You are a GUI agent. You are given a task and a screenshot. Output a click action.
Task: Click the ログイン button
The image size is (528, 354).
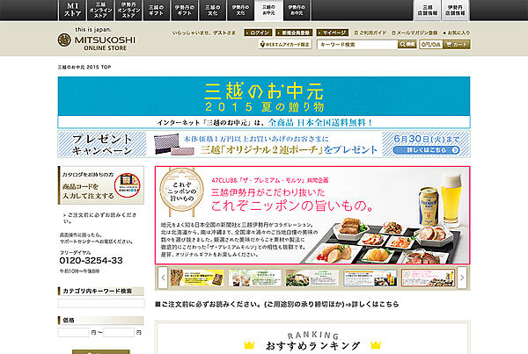coord(258,33)
